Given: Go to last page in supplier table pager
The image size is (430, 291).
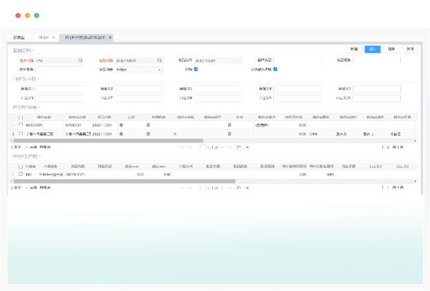Looking at the screenshot, I should click(x=230, y=147).
